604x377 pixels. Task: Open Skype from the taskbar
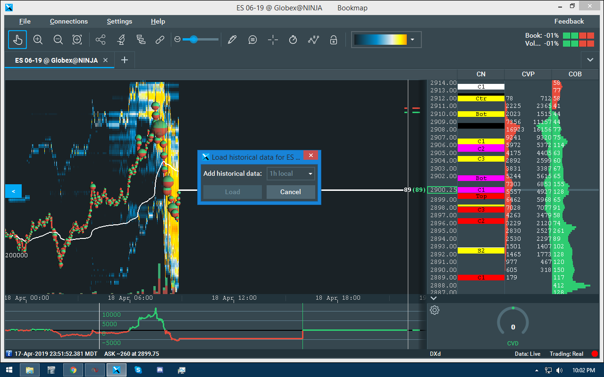138,370
